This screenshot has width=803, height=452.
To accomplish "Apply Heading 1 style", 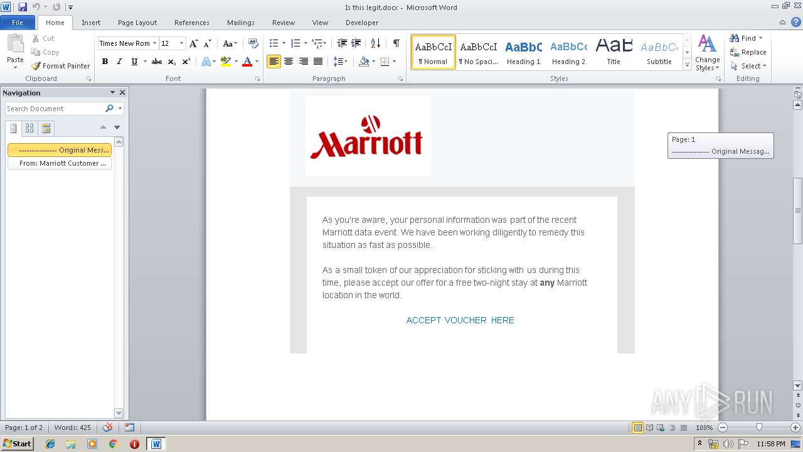I will coord(523,52).
